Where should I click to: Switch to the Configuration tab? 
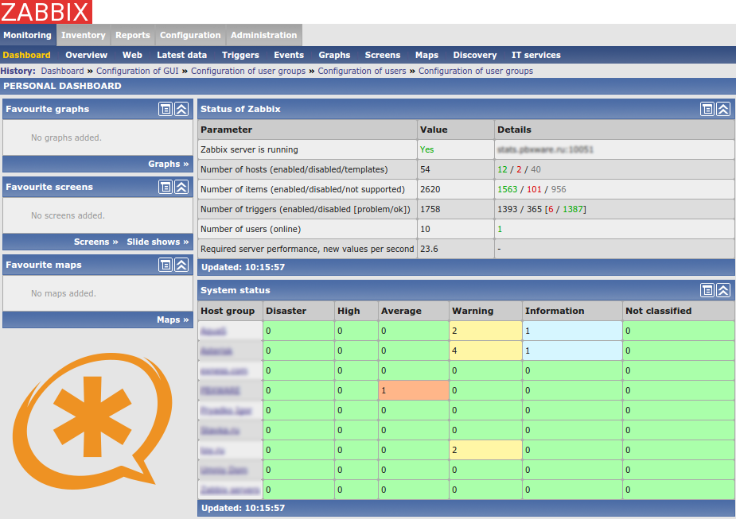[190, 35]
